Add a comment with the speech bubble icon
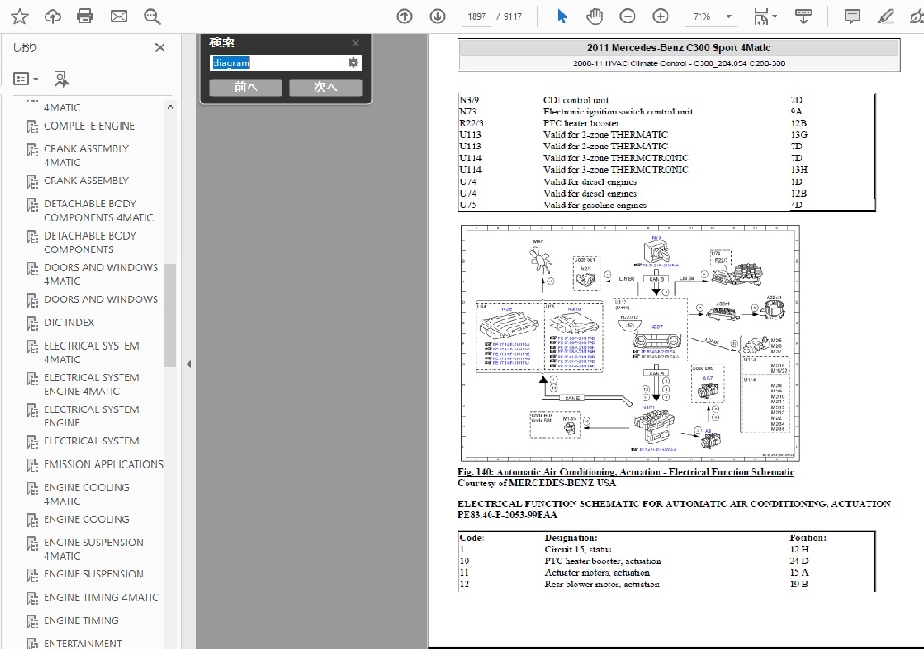 (x=853, y=16)
